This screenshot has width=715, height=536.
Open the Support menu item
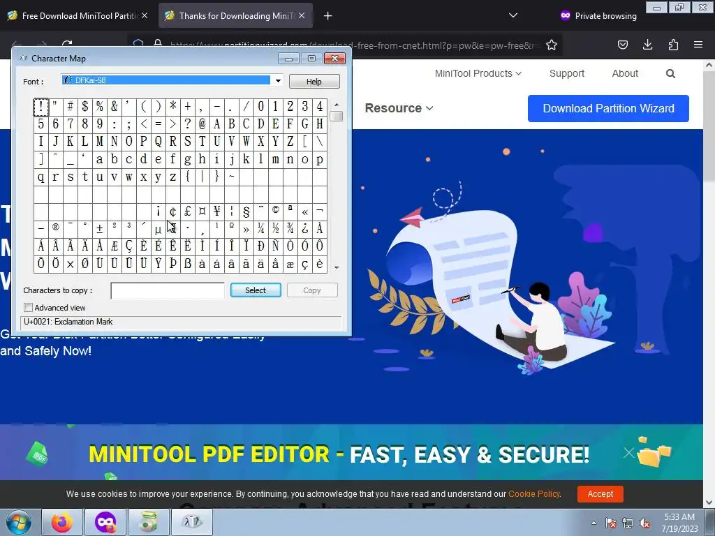coord(567,73)
